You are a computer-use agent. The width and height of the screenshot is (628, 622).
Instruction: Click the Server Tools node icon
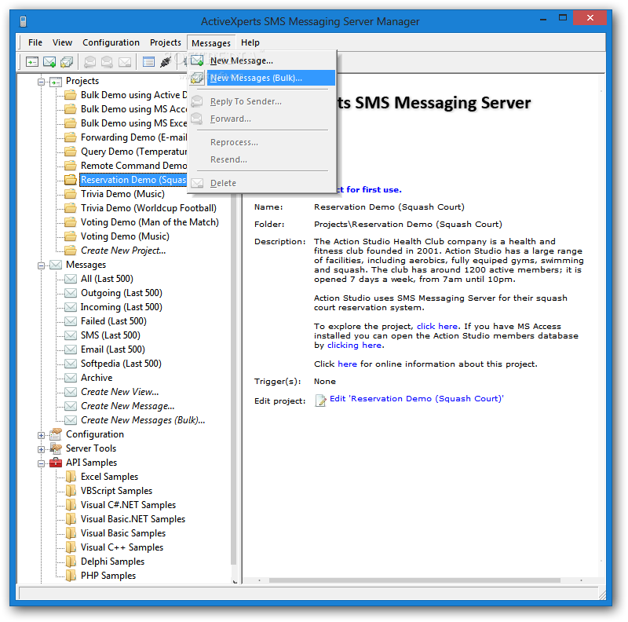click(x=56, y=448)
